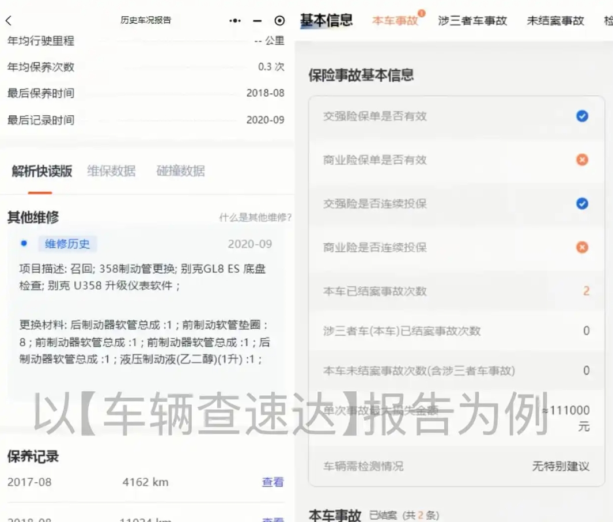Tap the back arrow to exit 历史车况报告
The width and height of the screenshot is (613, 522).
(x=10, y=20)
